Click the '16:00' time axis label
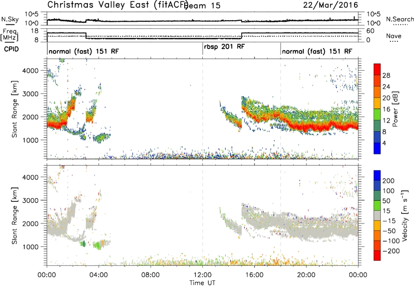Image resolution: width=414 pixels, height=286 pixels. pyautogui.click(x=254, y=275)
